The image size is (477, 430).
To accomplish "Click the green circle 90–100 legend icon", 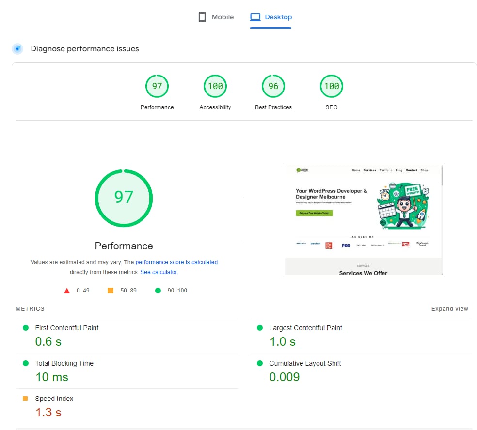I will (x=158, y=291).
